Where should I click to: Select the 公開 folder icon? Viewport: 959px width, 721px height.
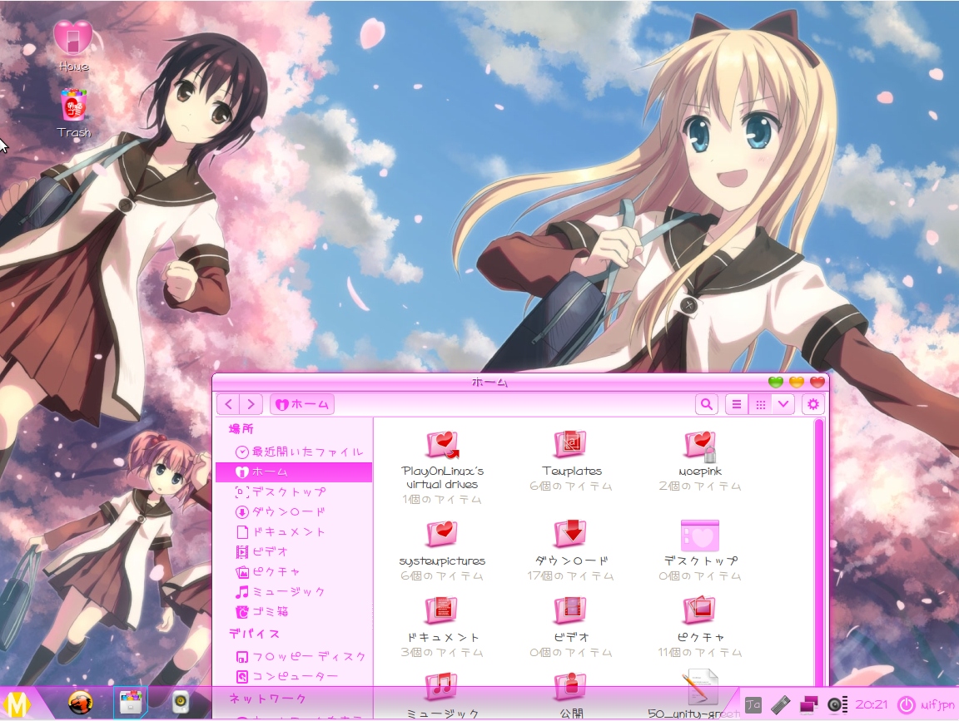click(570, 687)
